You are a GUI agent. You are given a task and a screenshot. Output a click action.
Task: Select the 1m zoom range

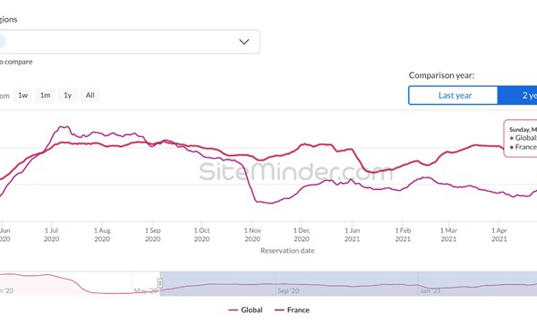click(46, 95)
